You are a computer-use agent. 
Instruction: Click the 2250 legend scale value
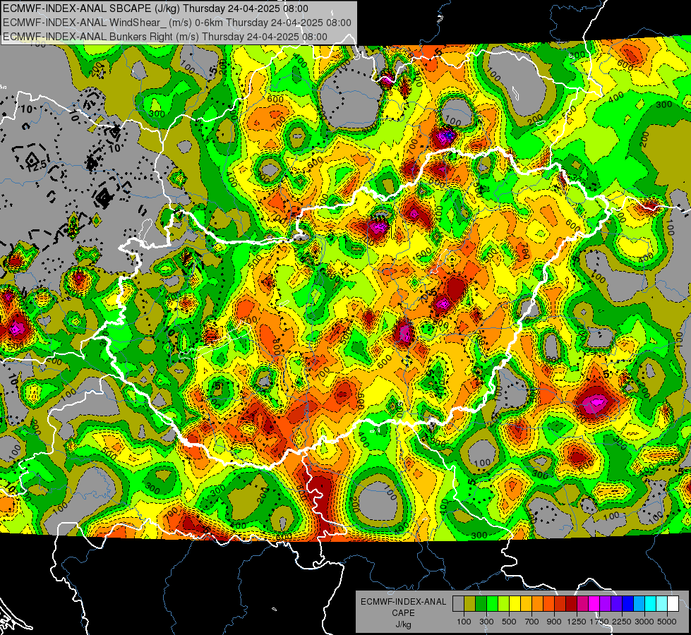tap(622, 622)
